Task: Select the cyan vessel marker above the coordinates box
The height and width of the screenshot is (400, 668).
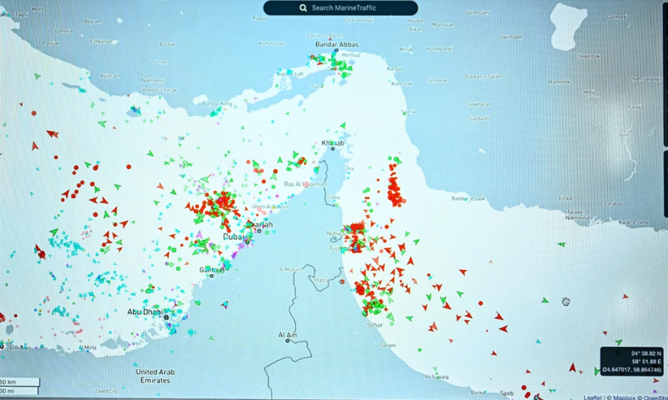Action: (x=539, y=342)
